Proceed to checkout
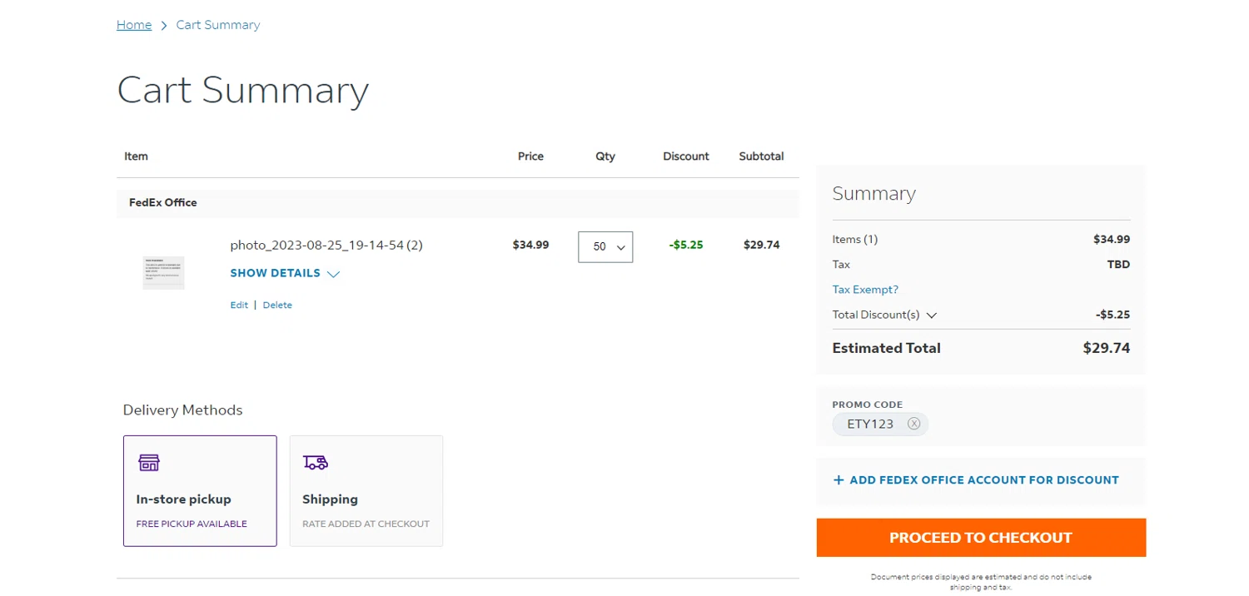Screen dimensions: 1249x596 (981, 538)
